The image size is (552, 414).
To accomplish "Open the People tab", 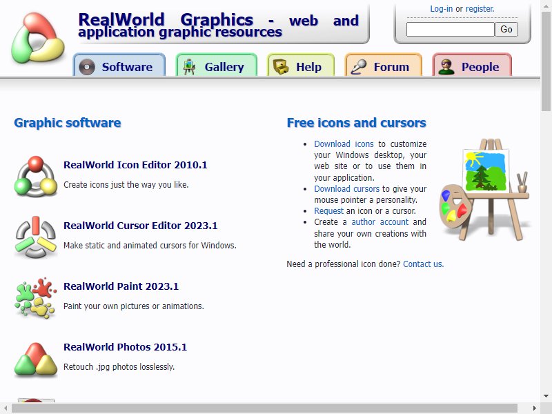I will tap(472, 65).
